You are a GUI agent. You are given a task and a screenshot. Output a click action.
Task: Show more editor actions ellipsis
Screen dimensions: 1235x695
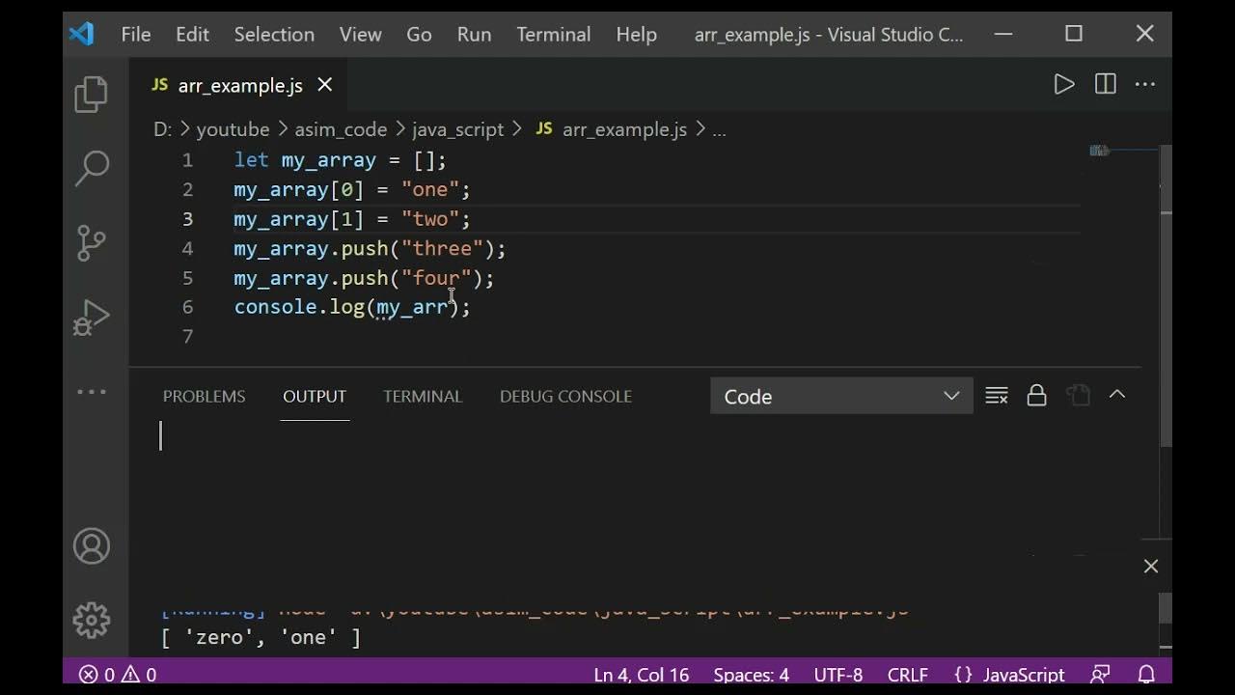(1145, 85)
